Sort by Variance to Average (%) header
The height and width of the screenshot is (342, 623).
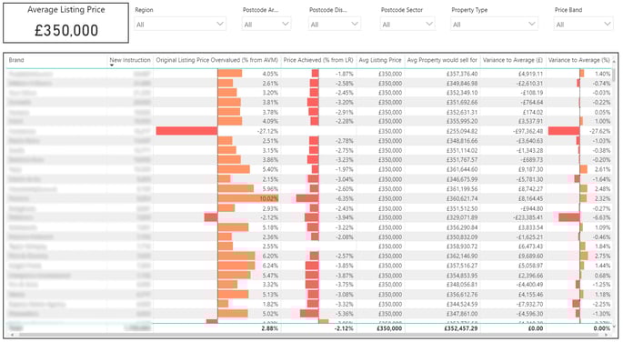pos(579,60)
